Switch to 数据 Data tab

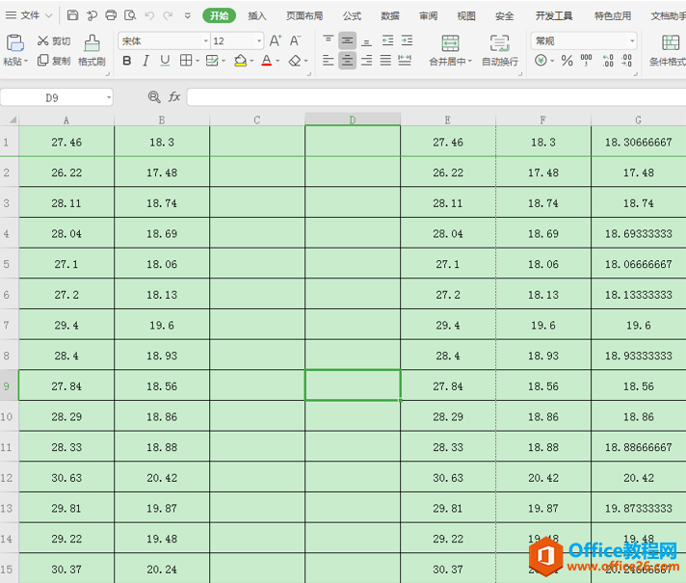[x=390, y=16]
